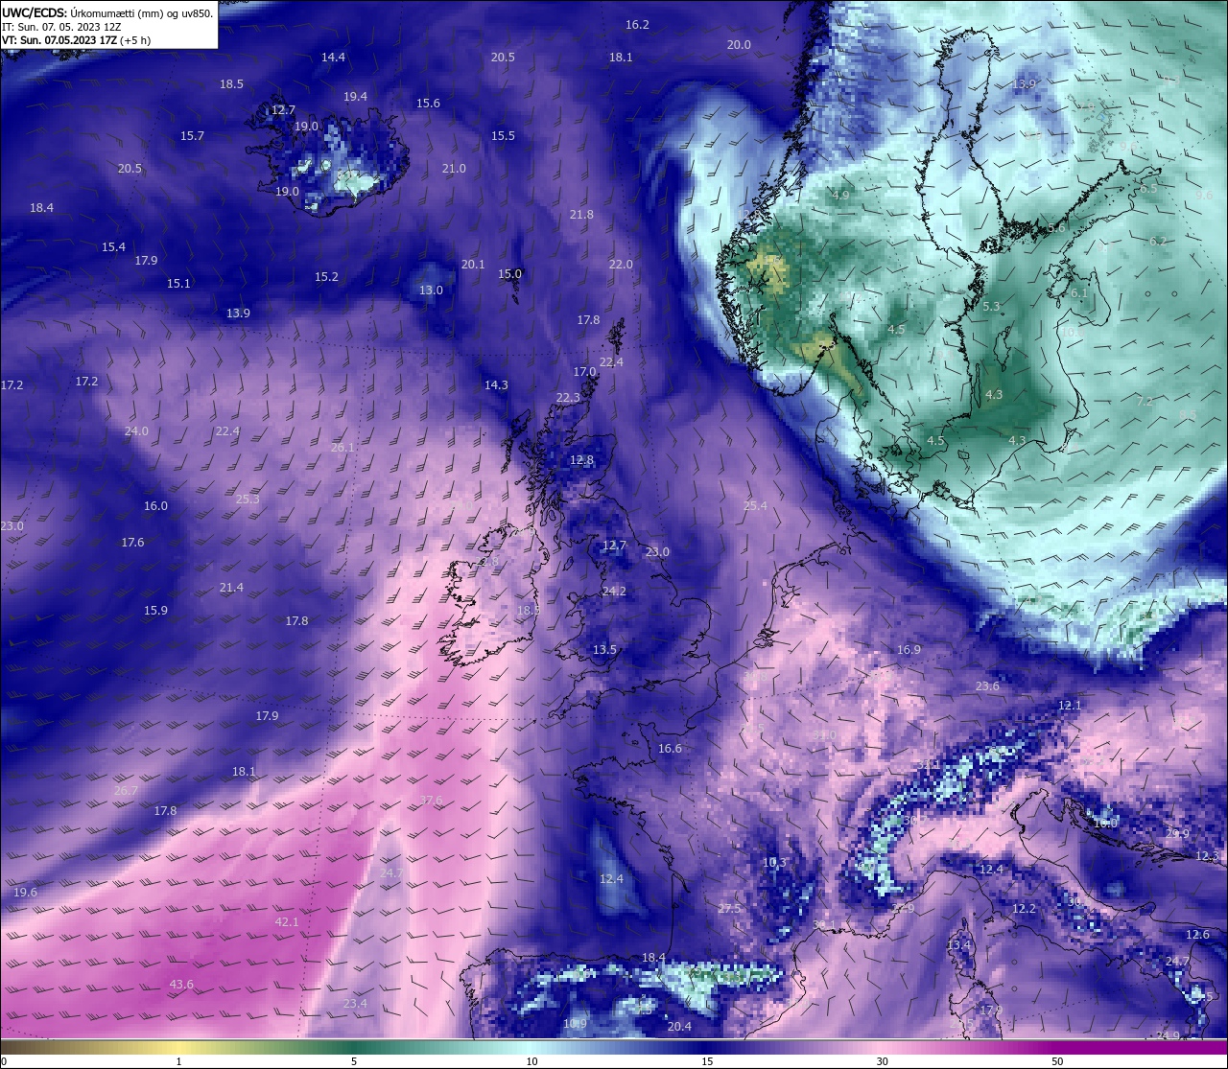Click the colorbar tick label 30
The image size is (1228, 1069).
tap(882, 1061)
